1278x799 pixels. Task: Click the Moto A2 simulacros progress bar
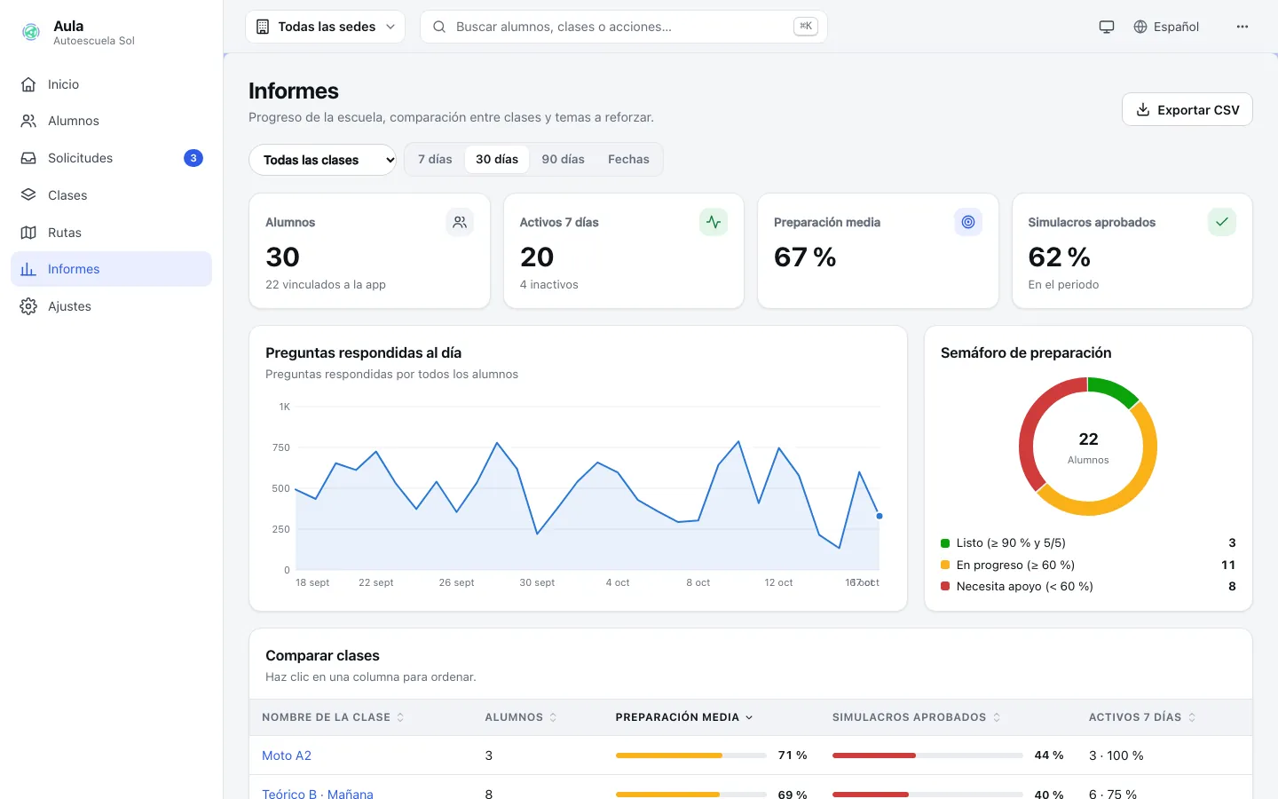click(x=927, y=755)
